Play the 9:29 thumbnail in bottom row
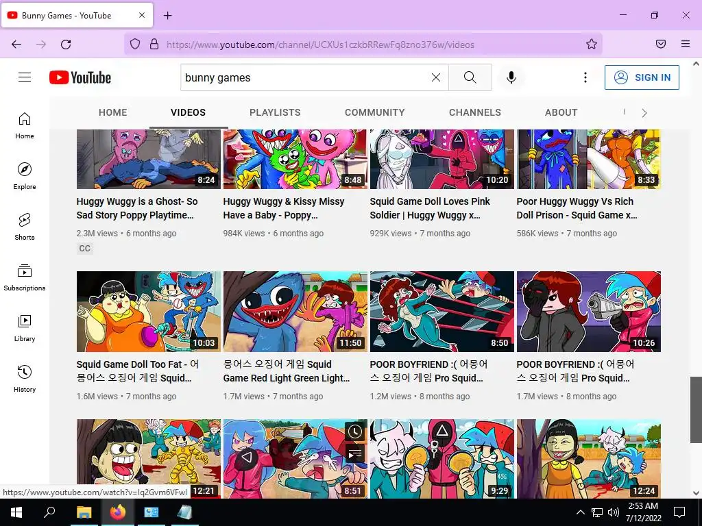This screenshot has width=702, height=526. 442,458
